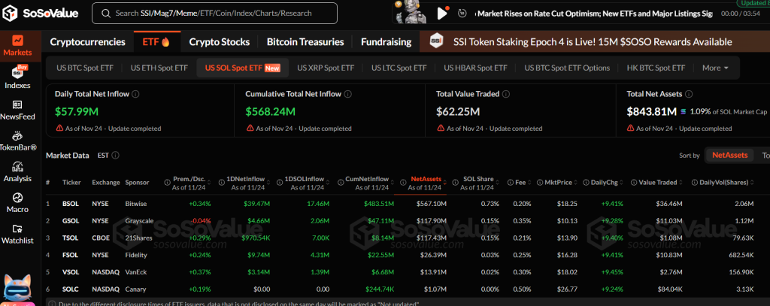
Task: Open the Macro sidebar section
Action: click(x=17, y=201)
